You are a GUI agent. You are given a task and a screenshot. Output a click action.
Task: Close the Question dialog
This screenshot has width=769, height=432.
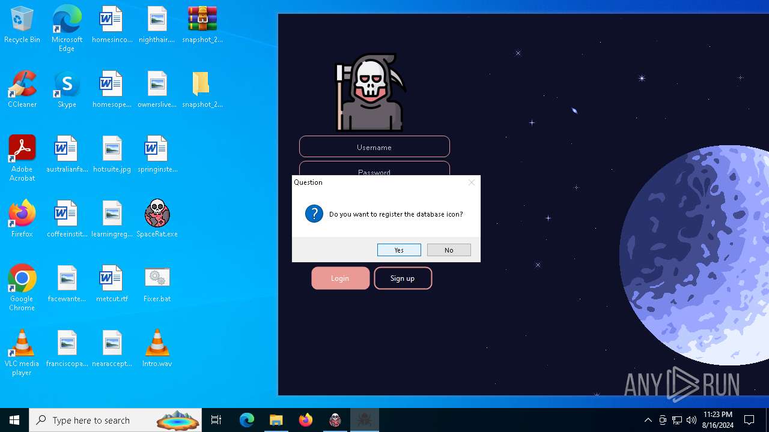click(472, 182)
